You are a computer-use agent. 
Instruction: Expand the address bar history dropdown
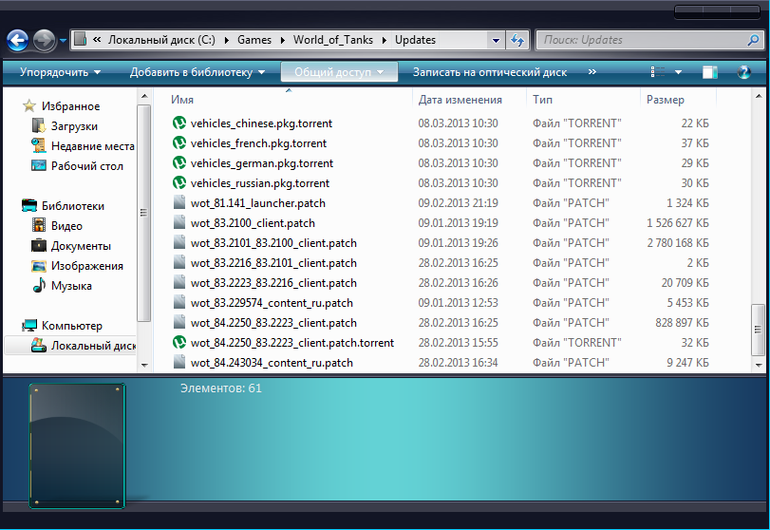(496, 41)
